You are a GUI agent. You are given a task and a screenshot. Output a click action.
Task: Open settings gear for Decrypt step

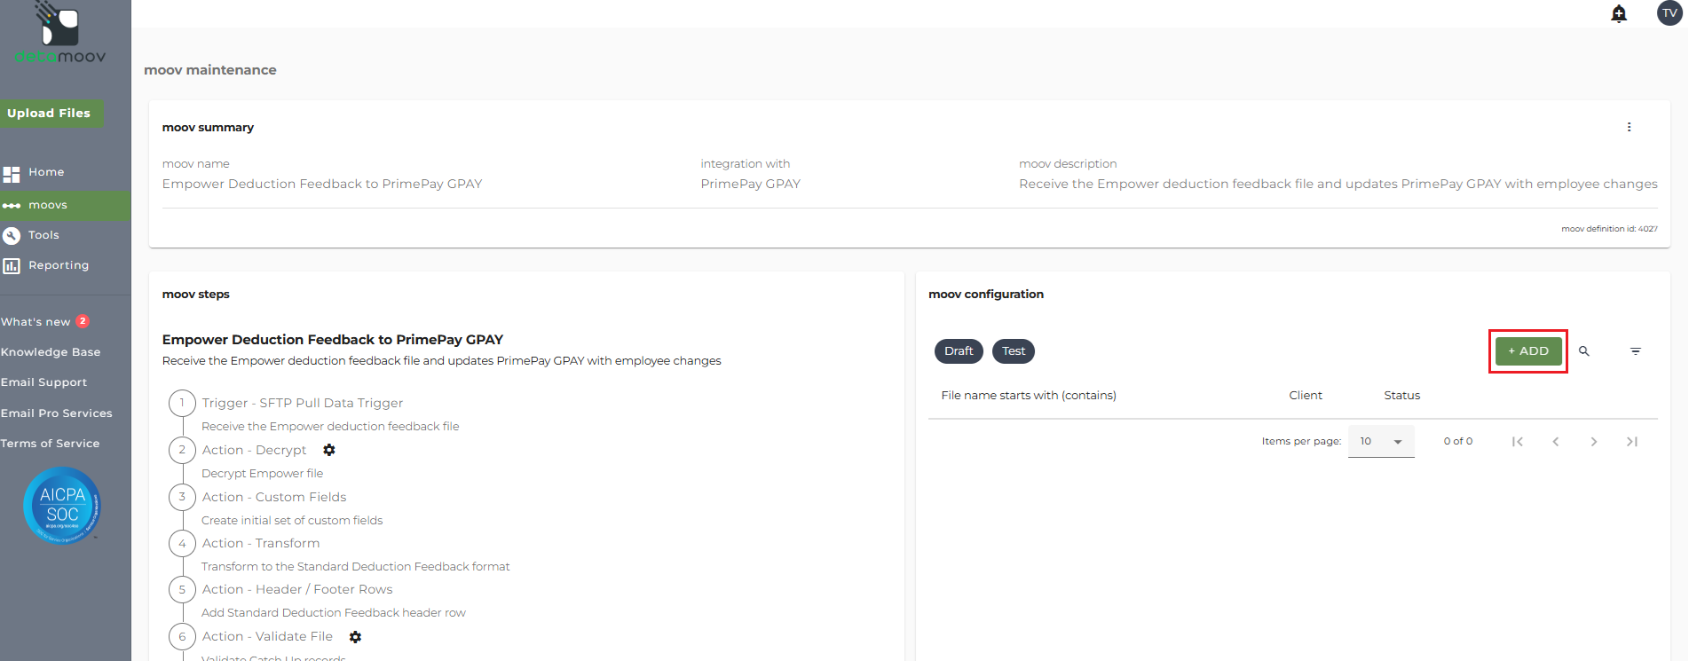329,450
